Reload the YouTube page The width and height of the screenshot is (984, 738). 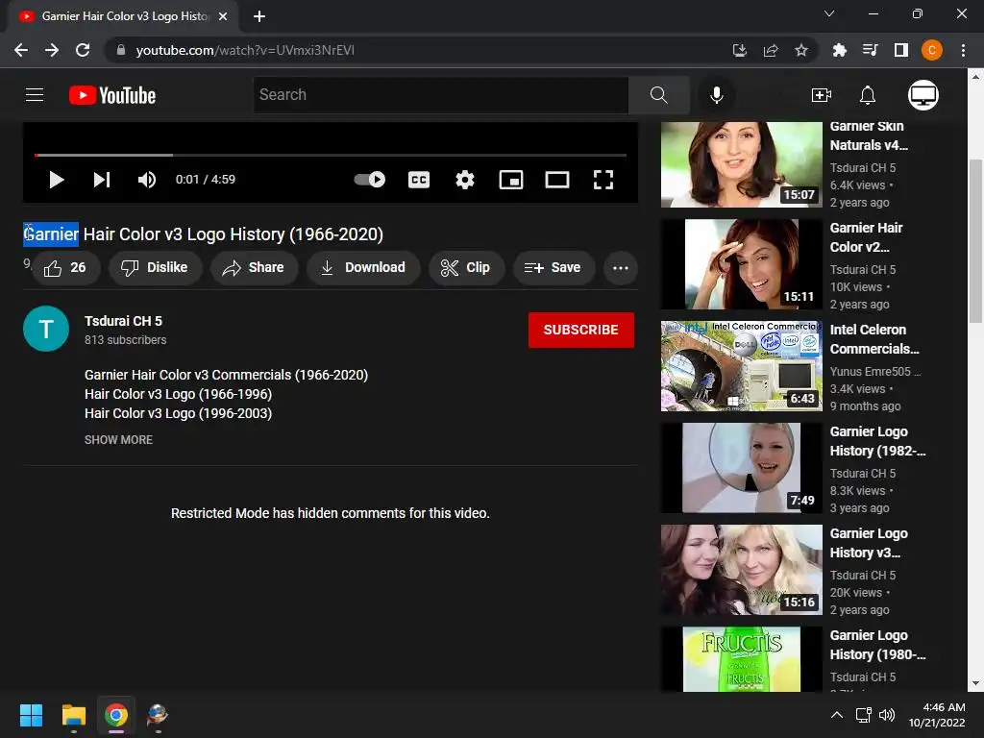click(x=83, y=50)
